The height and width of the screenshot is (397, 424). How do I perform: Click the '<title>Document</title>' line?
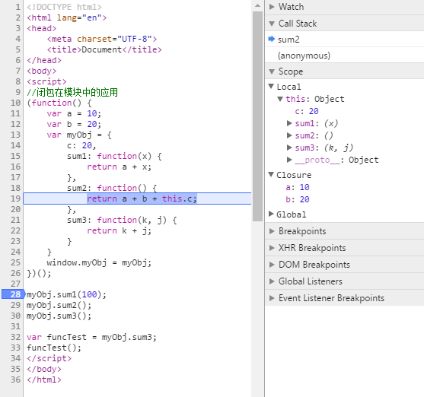(x=104, y=49)
